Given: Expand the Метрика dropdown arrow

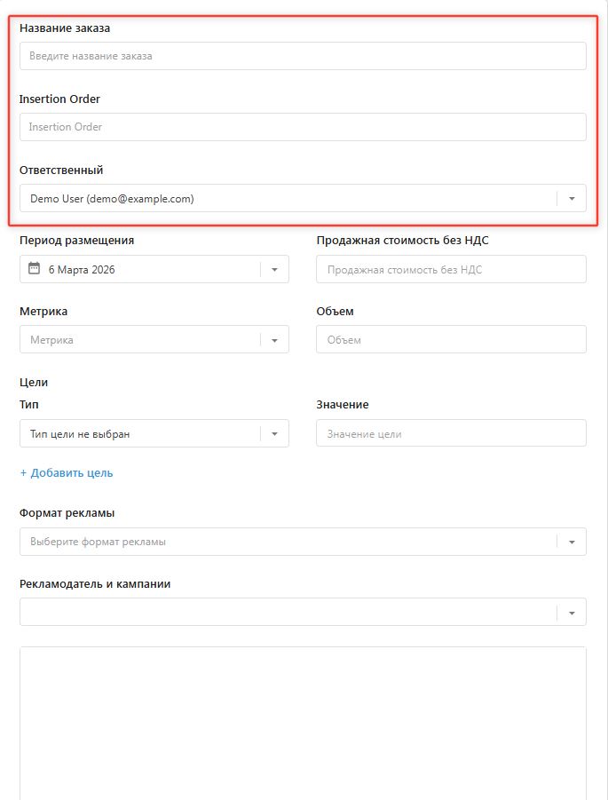Looking at the screenshot, I should (x=274, y=340).
